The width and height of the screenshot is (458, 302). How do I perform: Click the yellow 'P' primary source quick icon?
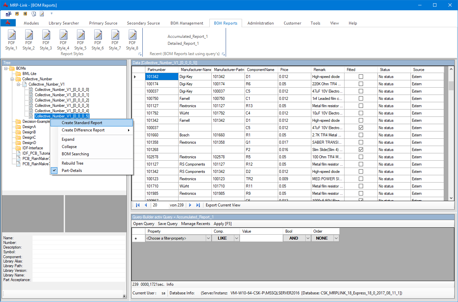17,14
